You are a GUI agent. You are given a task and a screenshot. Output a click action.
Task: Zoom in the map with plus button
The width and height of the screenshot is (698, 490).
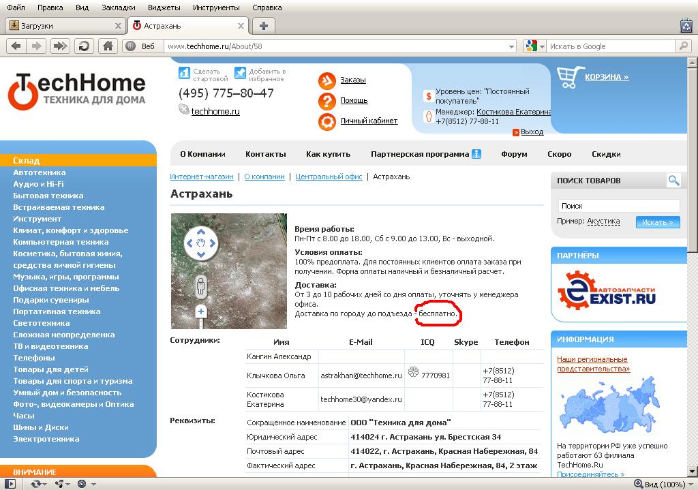coord(201,311)
